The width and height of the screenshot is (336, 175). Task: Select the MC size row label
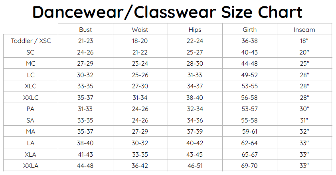[31, 63]
